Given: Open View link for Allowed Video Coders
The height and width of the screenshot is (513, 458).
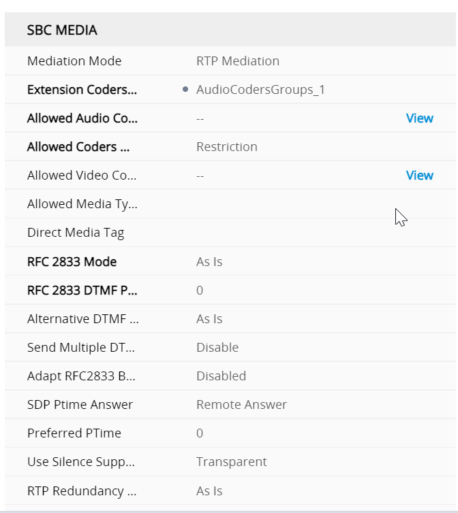Looking at the screenshot, I should (419, 176).
